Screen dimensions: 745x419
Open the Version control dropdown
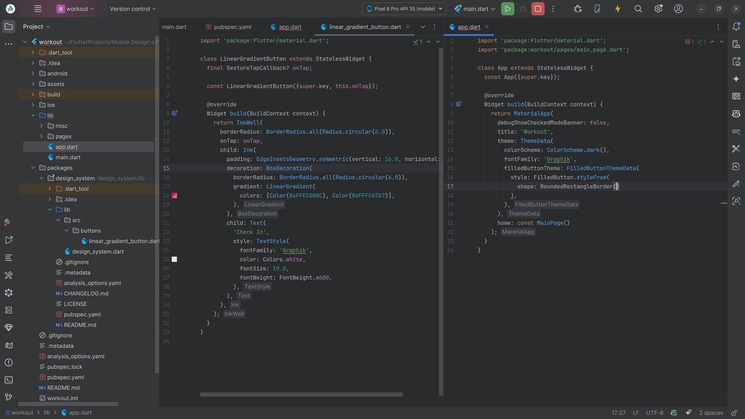coord(133,9)
